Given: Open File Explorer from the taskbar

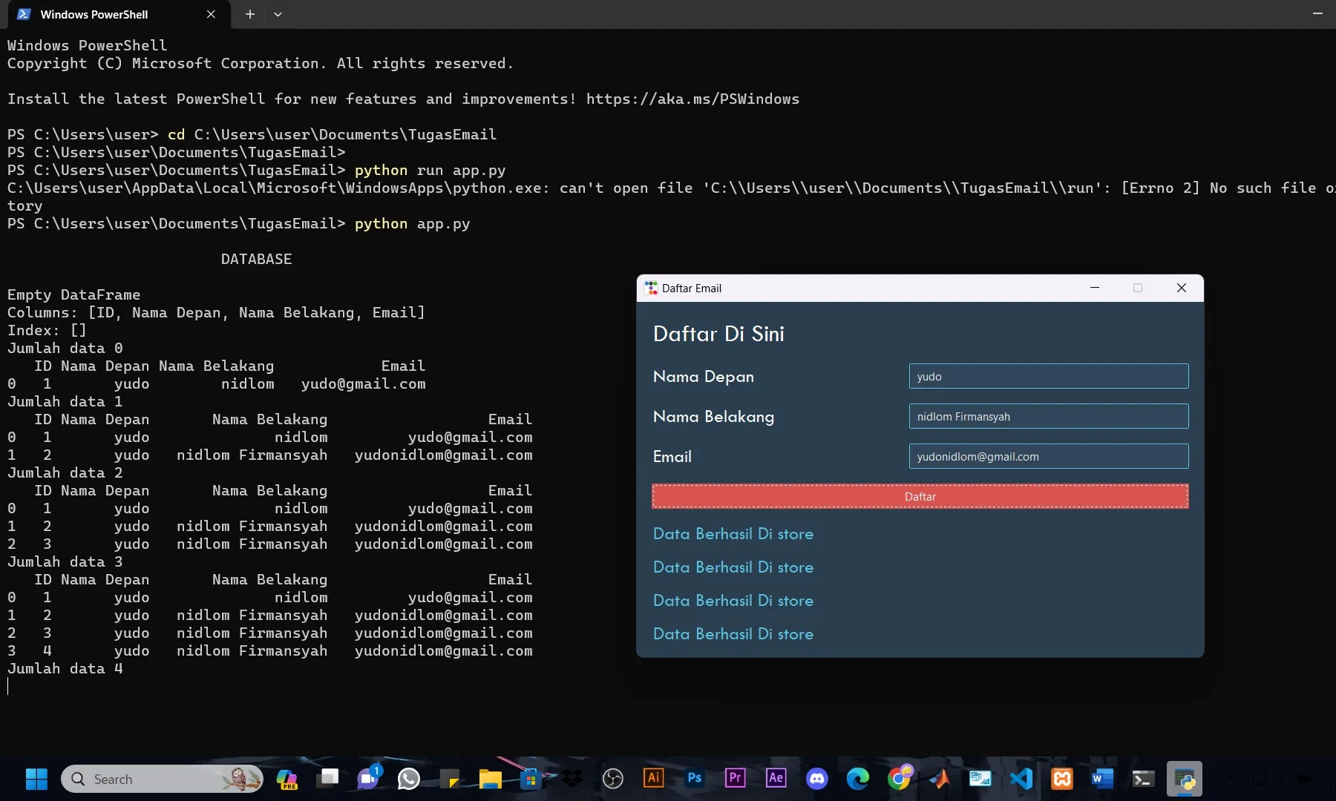Looking at the screenshot, I should (490, 779).
